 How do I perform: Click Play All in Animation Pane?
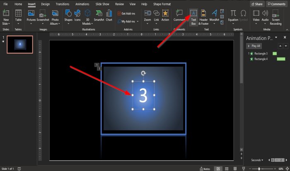point(254,46)
